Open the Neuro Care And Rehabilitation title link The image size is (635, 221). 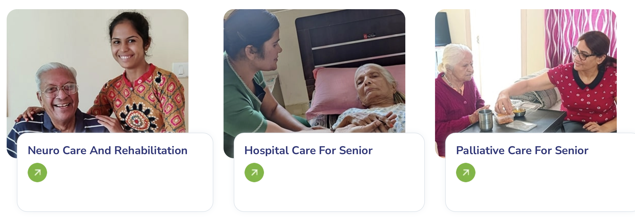click(108, 150)
